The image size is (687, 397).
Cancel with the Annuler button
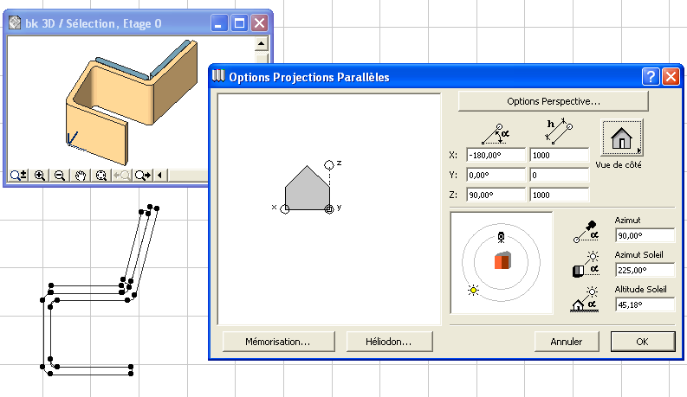pyautogui.click(x=567, y=342)
